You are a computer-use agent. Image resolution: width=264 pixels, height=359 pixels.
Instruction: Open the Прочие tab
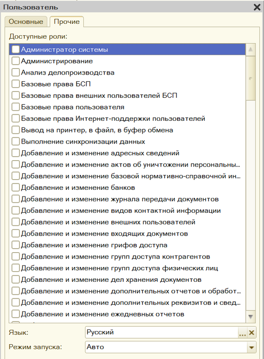tap(67, 22)
